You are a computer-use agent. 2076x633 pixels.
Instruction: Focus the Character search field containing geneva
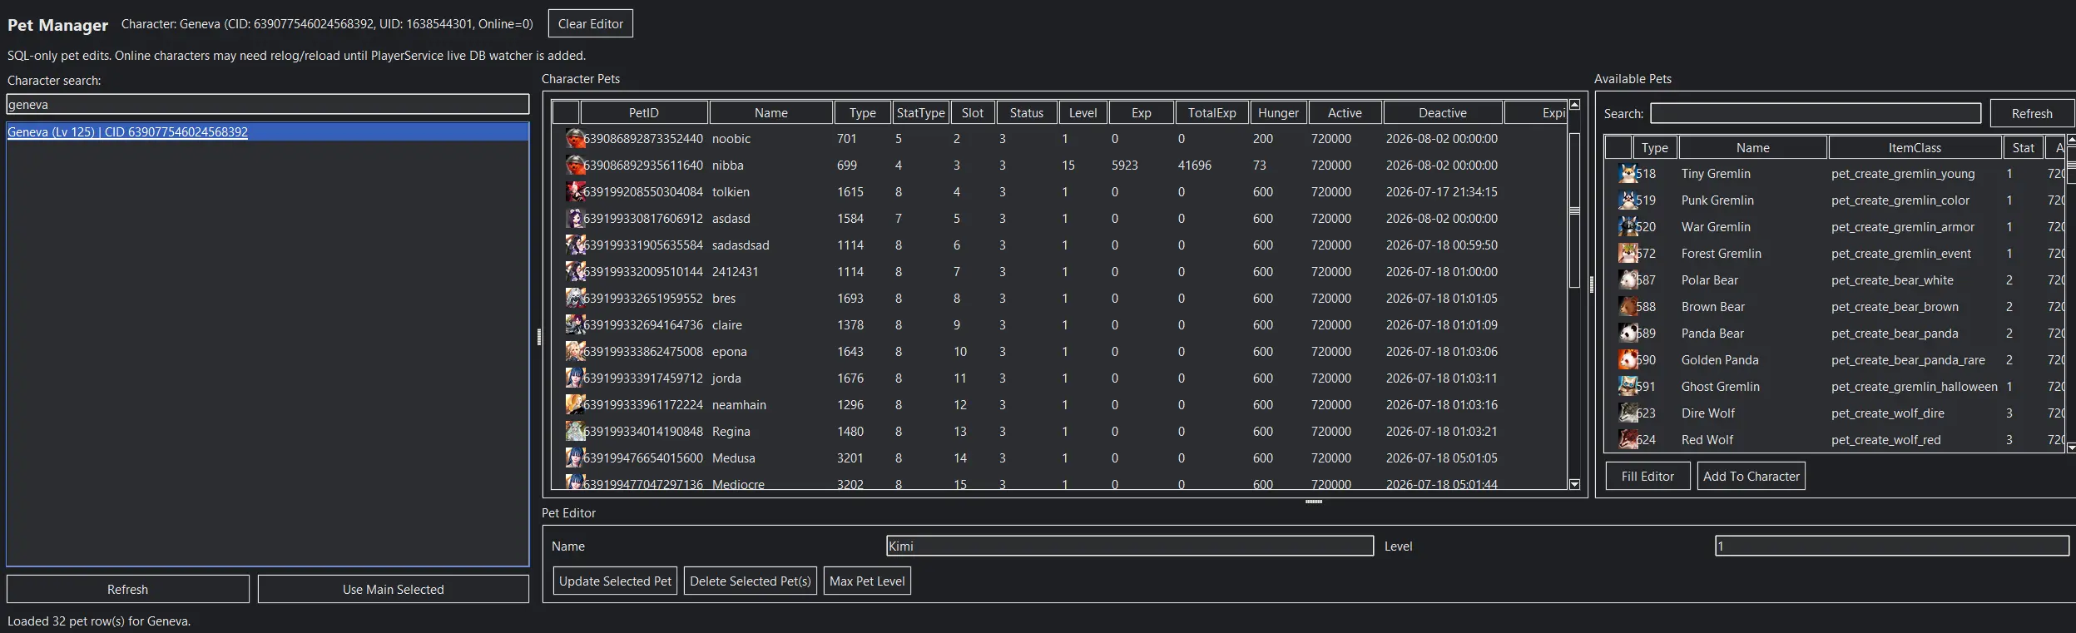(x=268, y=105)
